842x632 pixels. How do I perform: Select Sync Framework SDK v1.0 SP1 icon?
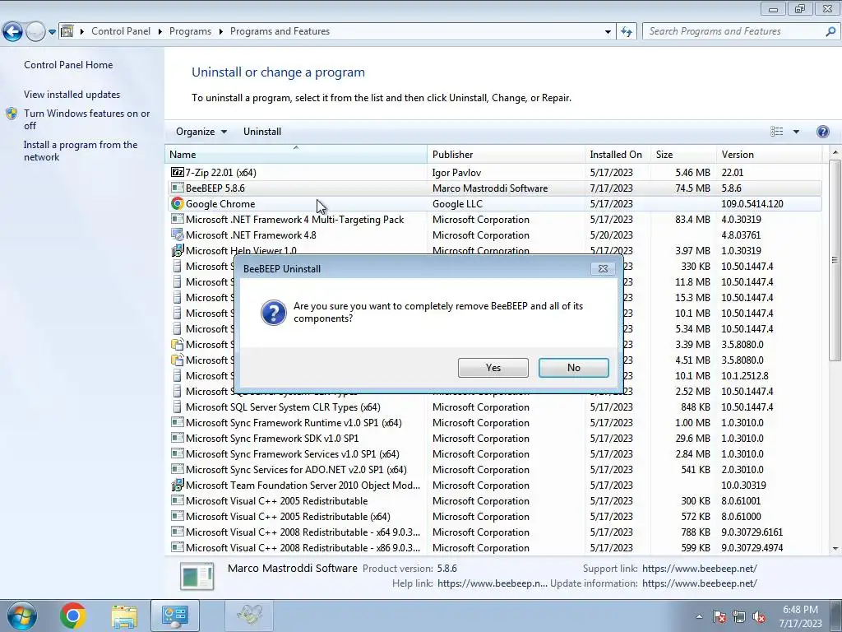(177, 438)
